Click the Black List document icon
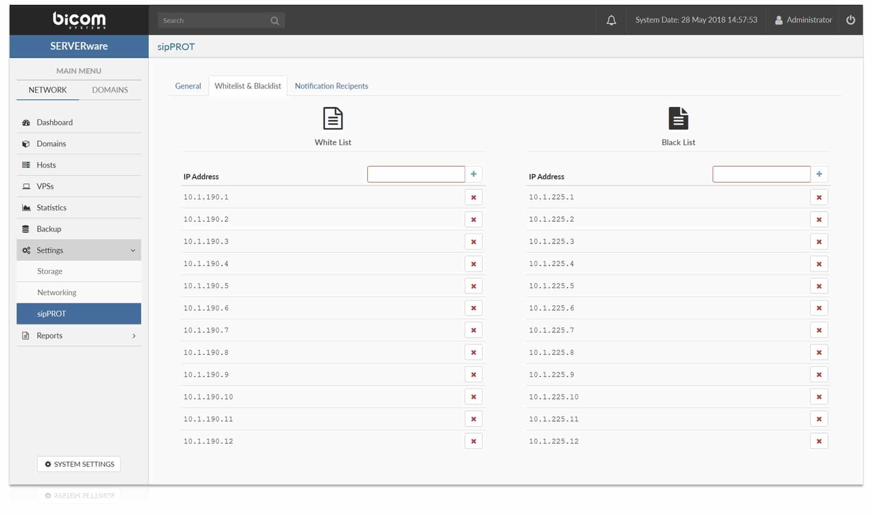 tap(678, 118)
